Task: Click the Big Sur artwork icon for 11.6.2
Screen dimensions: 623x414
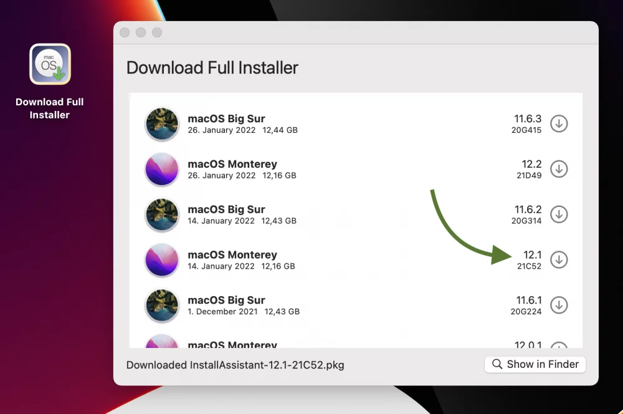Action: [162, 214]
